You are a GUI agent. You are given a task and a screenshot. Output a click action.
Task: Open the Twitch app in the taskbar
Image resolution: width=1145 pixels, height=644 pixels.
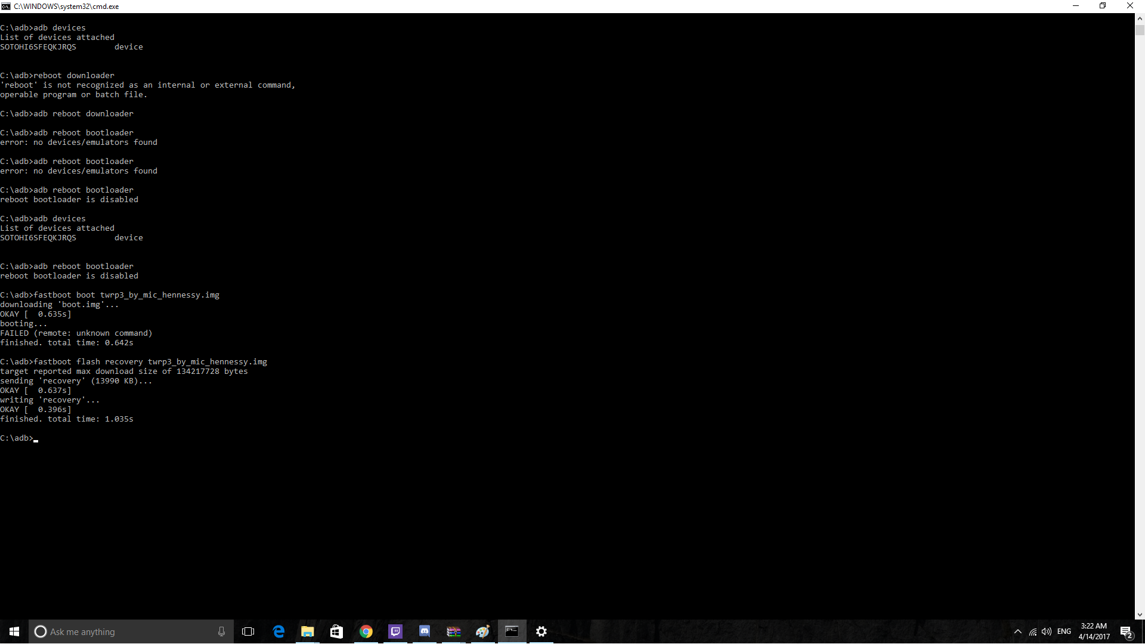(395, 631)
